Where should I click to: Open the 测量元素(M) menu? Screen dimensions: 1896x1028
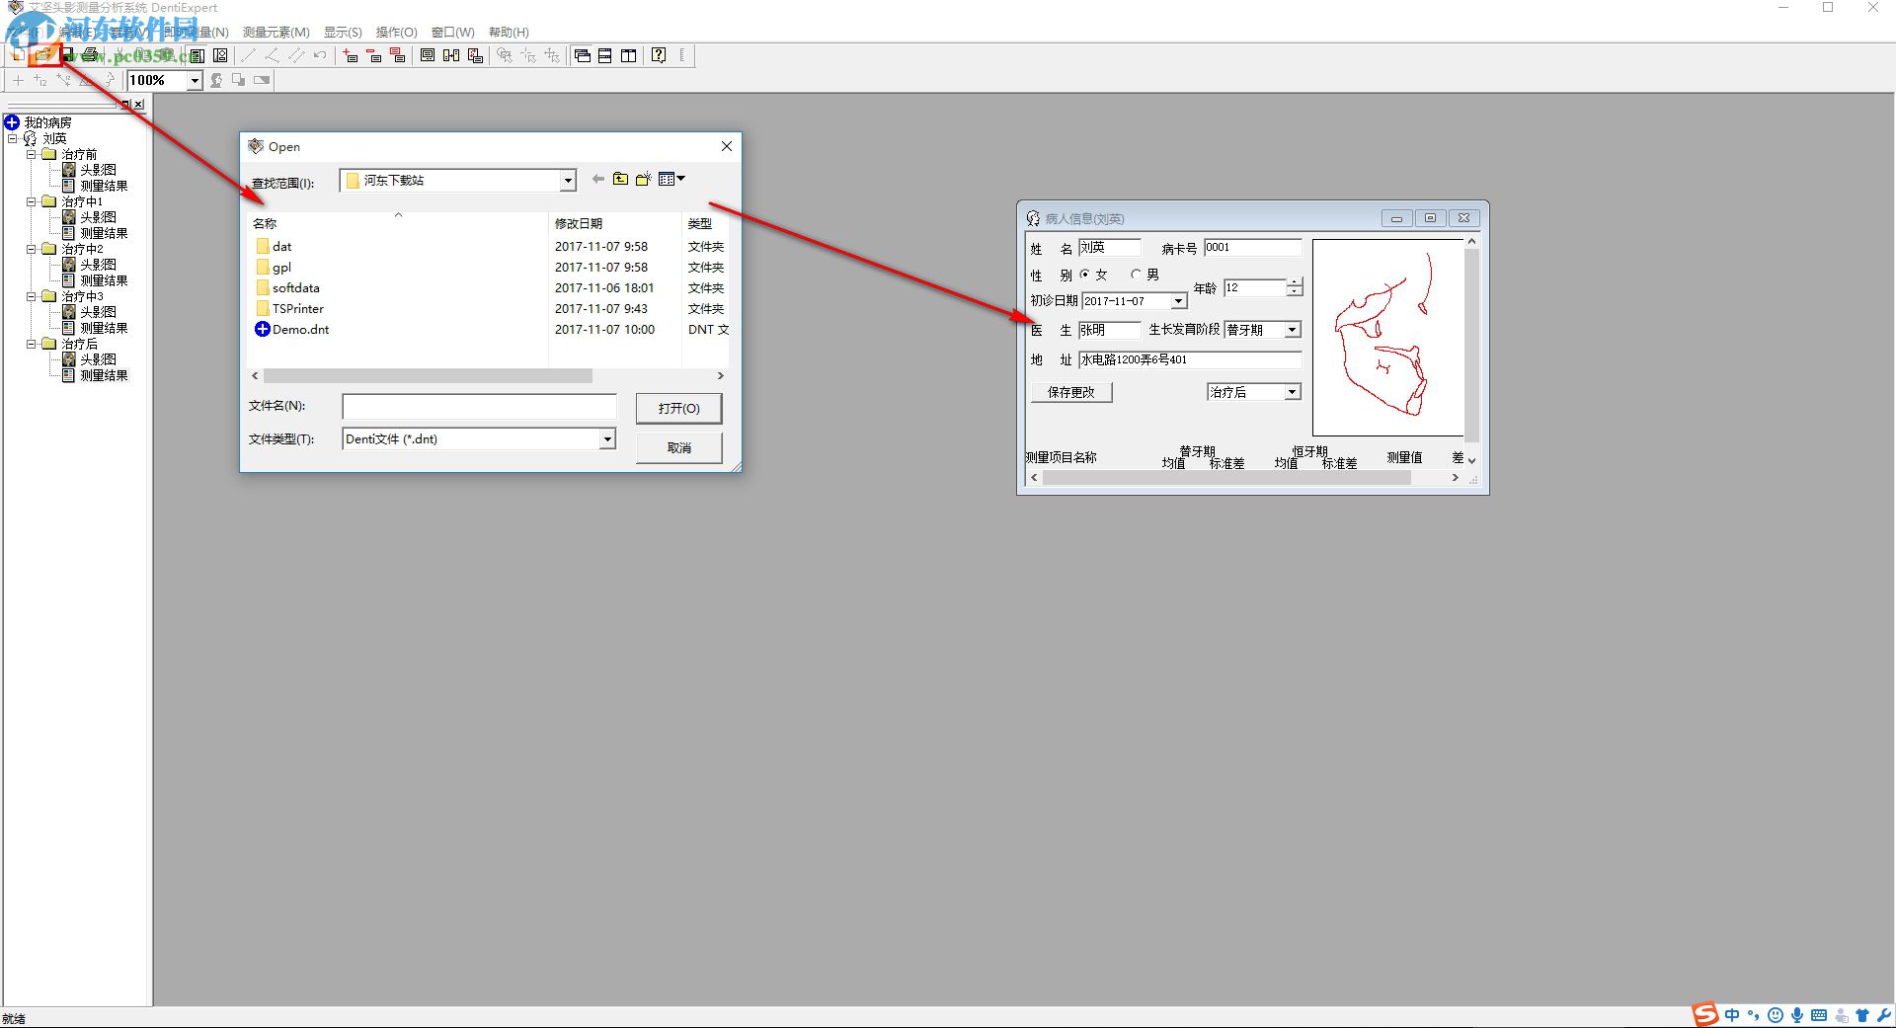(x=276, y=33)
